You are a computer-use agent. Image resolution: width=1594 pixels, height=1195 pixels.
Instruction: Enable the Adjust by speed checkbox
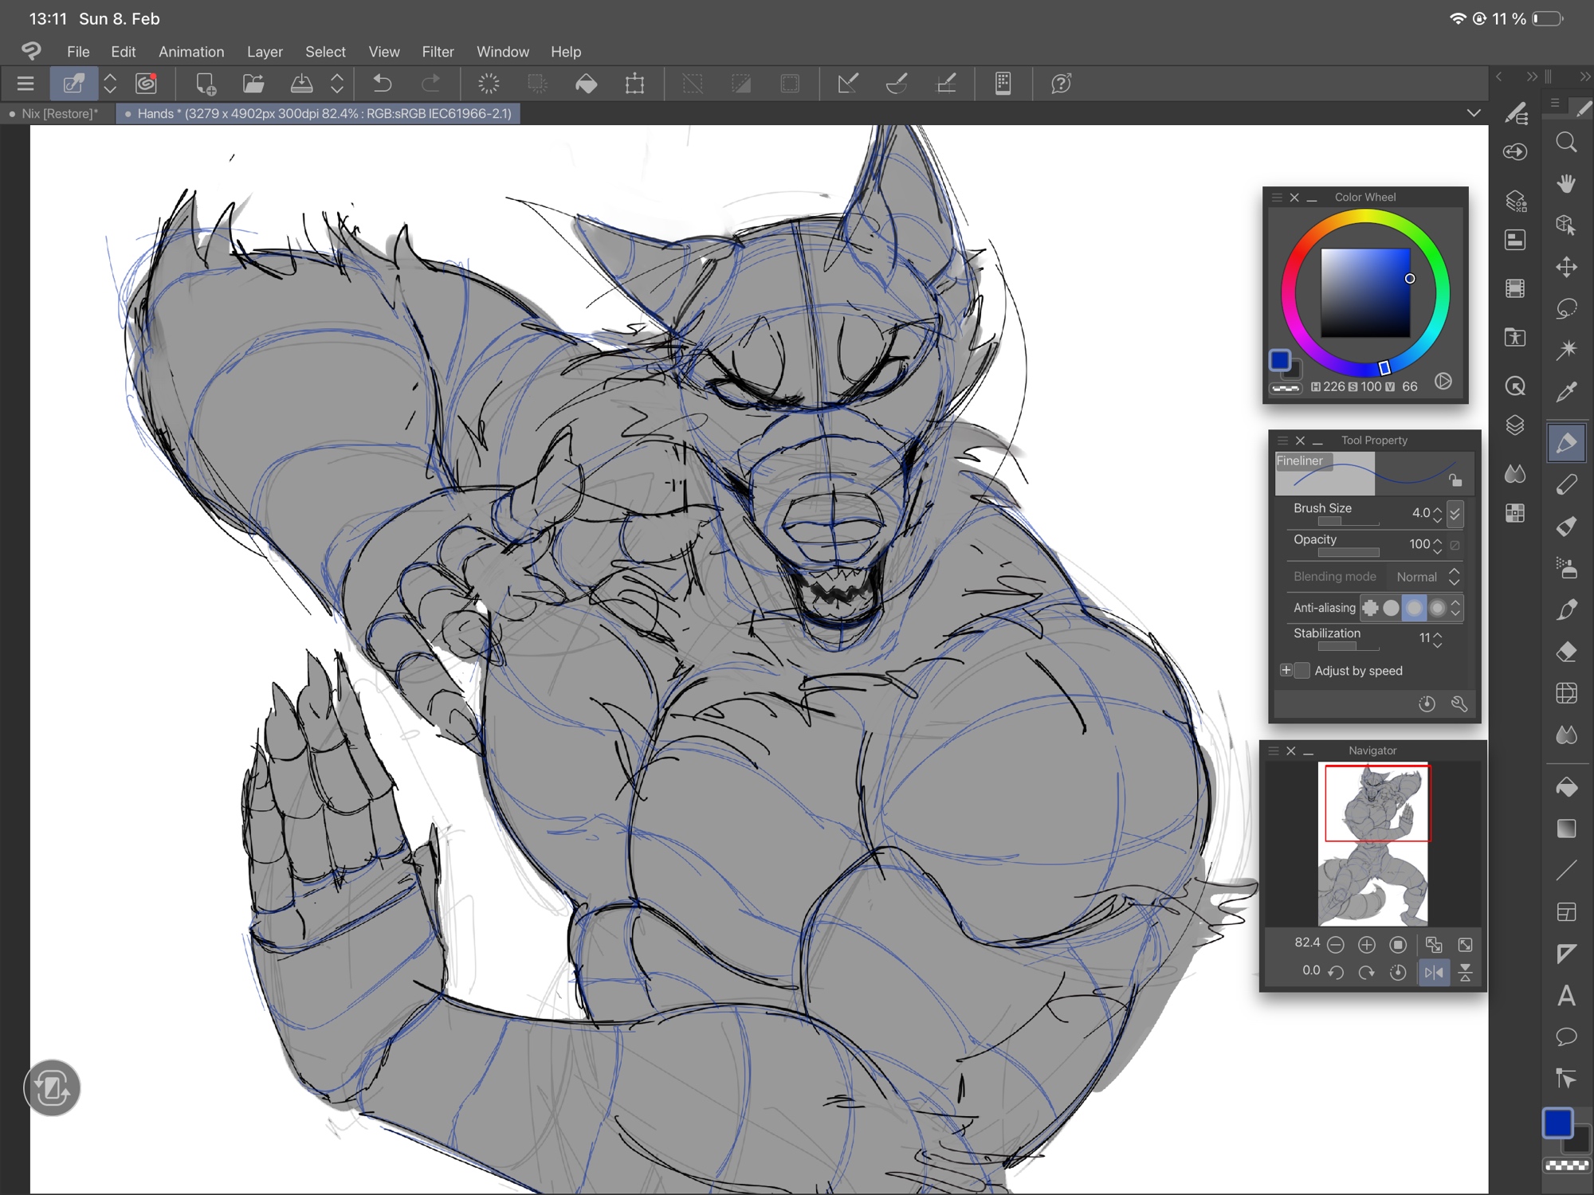1302,671
